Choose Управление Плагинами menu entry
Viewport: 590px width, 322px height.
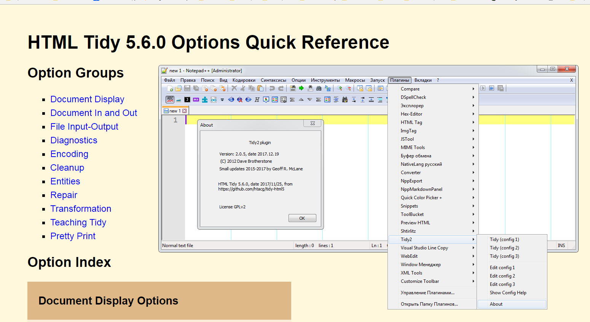tap(432, 293)
